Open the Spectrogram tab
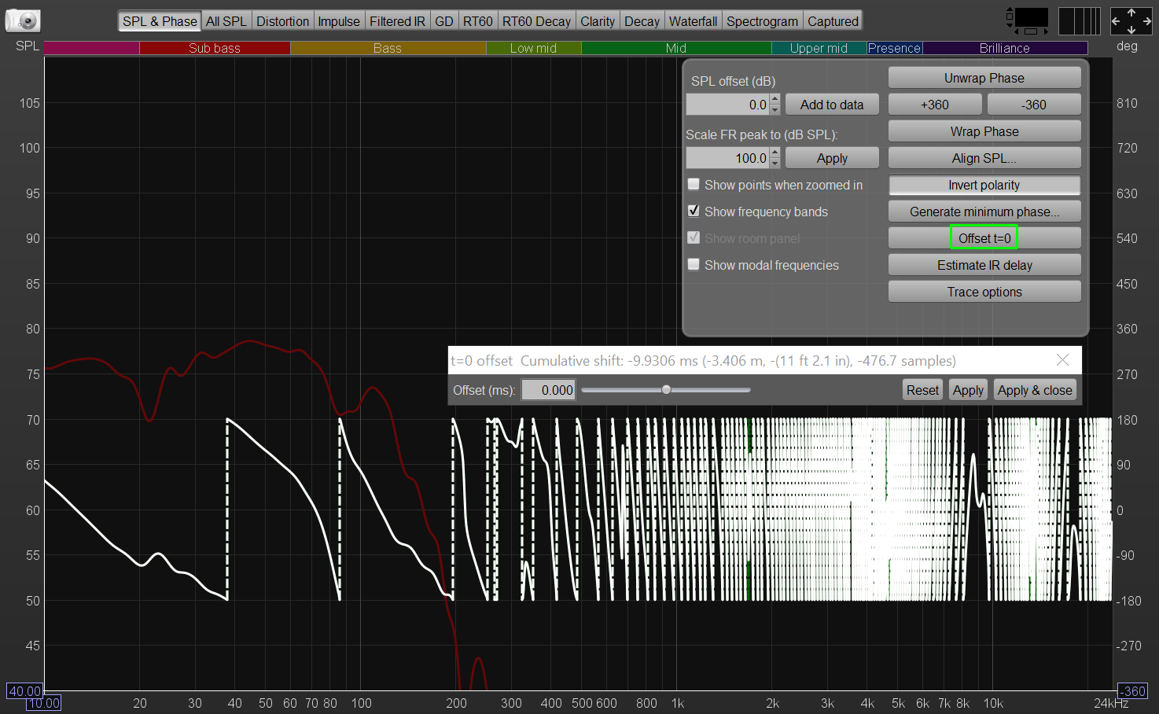The image size is (1159, 714). pyautogui.click(x=762, y=21)
